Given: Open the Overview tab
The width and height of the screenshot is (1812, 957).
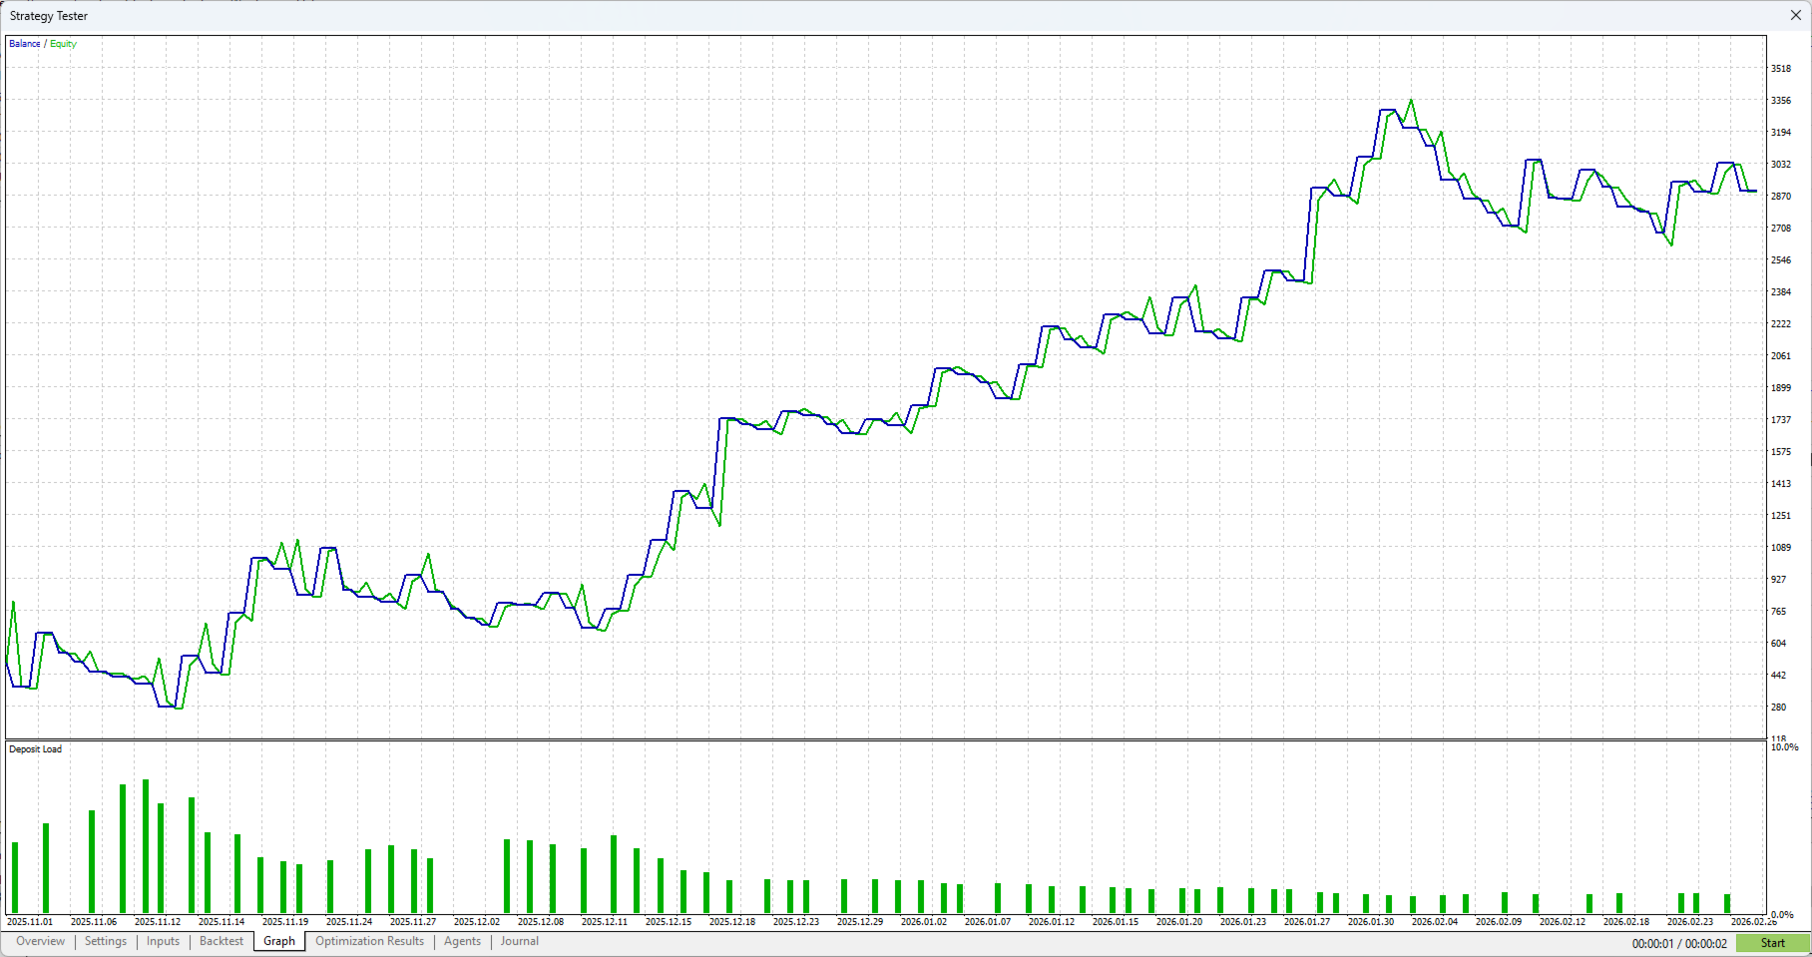Looking at the screenshot, I should (x=40, y=941).
